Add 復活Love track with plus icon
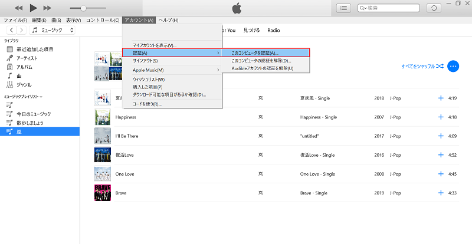This screenshot has height=244, width=472. tap(441, 155)
